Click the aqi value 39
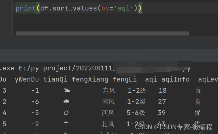The width and height of the screenshot is (218, 134). [162, 113]
